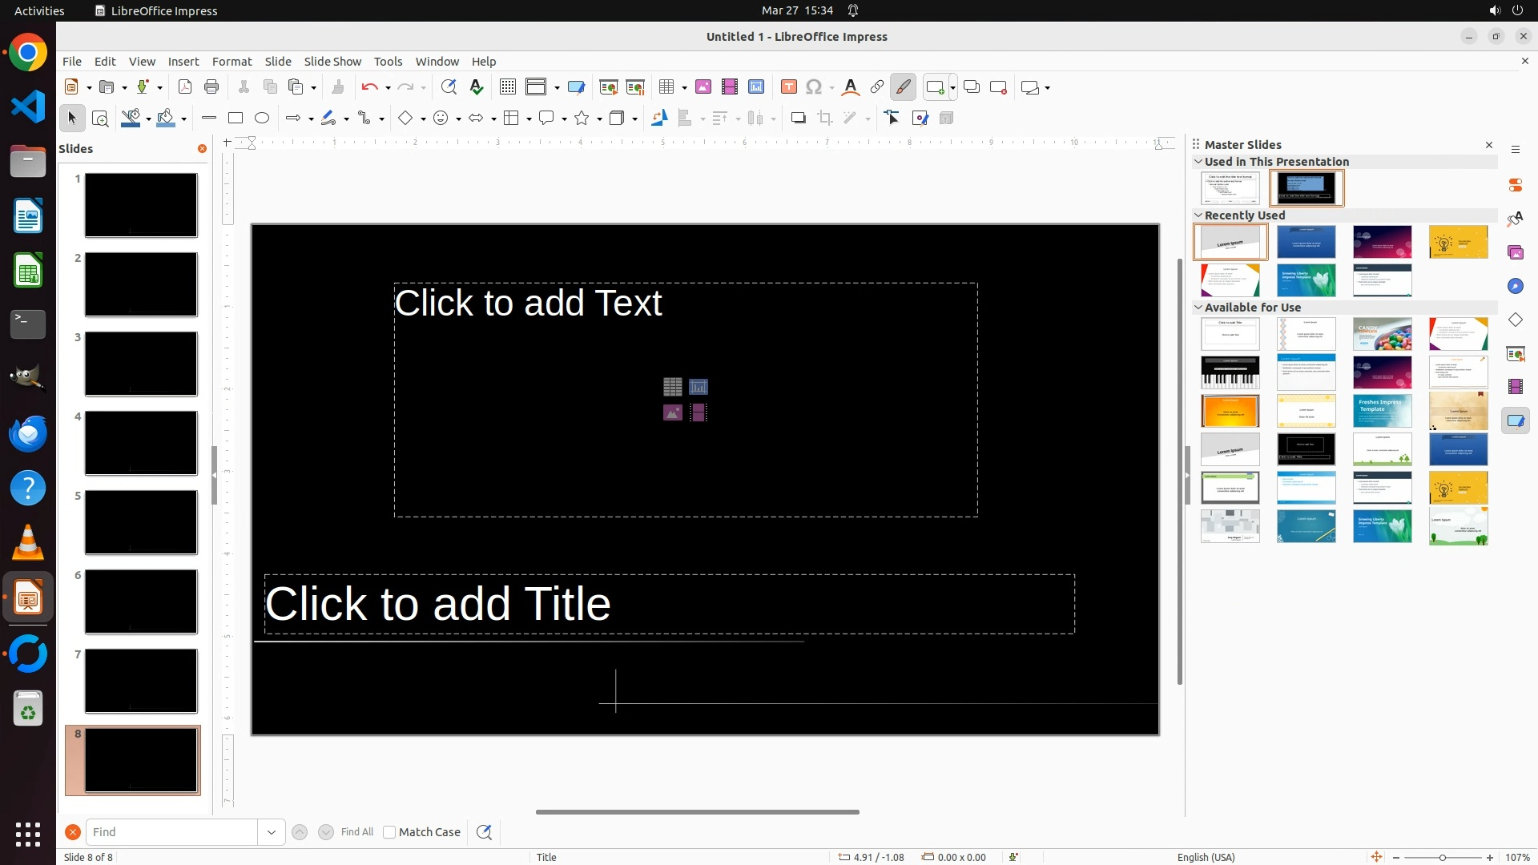
Task: Open the Find box history dropdown
Action: point(272,832)
